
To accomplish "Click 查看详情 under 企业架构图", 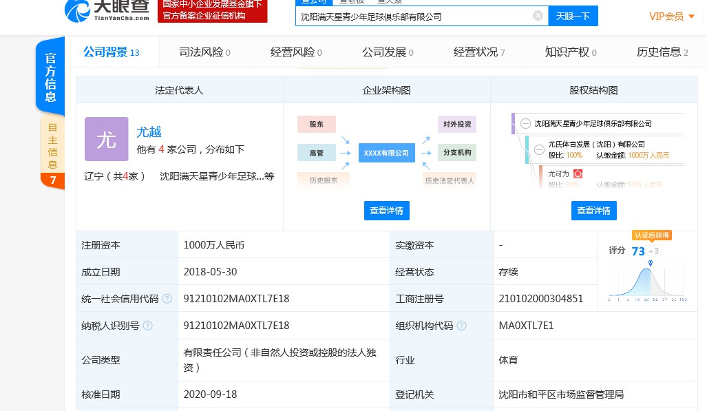I will pos(387,211).
